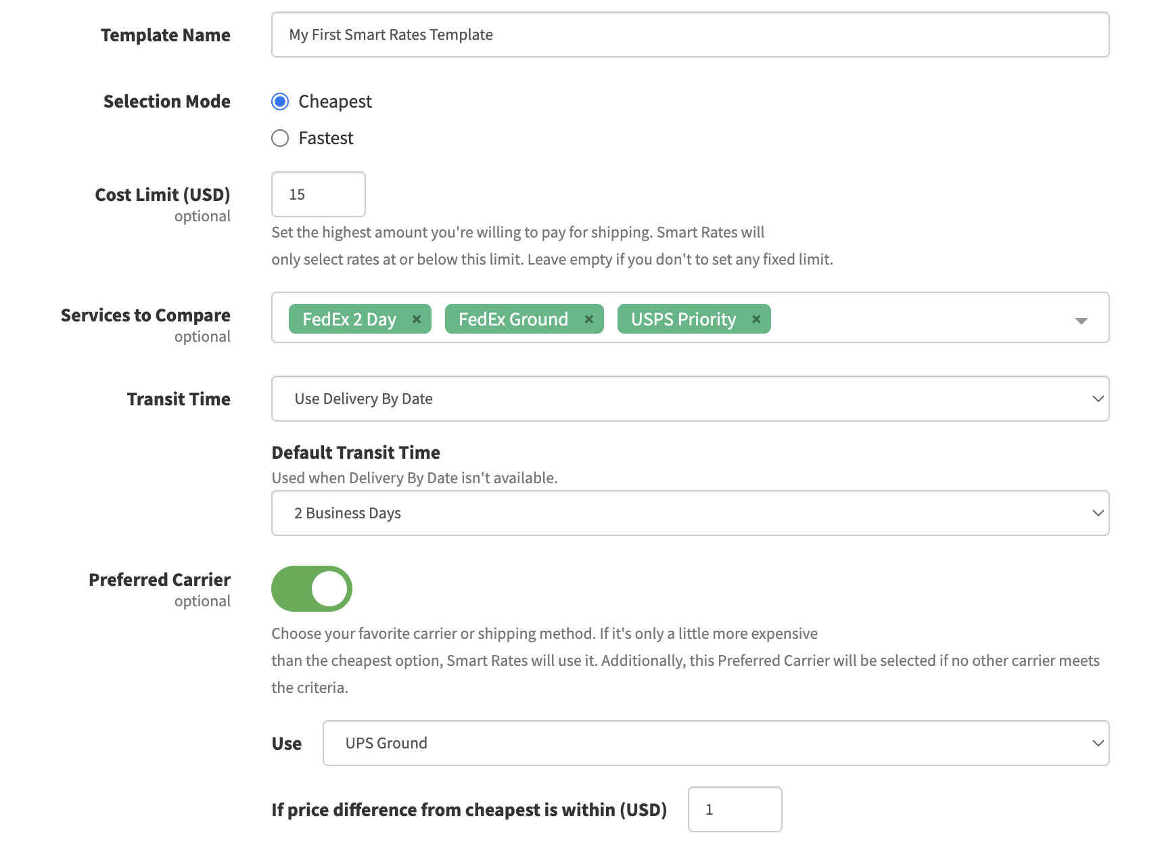This screenshot has height=854, width=1162.
Task: Open the Transit Time dropdown
Action: click(690, 399)
